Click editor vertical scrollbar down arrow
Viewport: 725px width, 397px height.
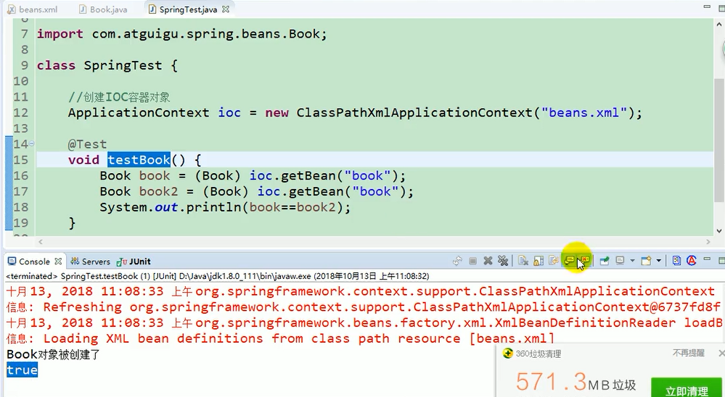[719, 231]
